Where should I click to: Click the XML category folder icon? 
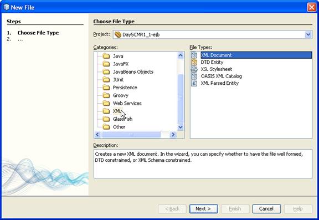pyautogui.click(x=106, y=111)
